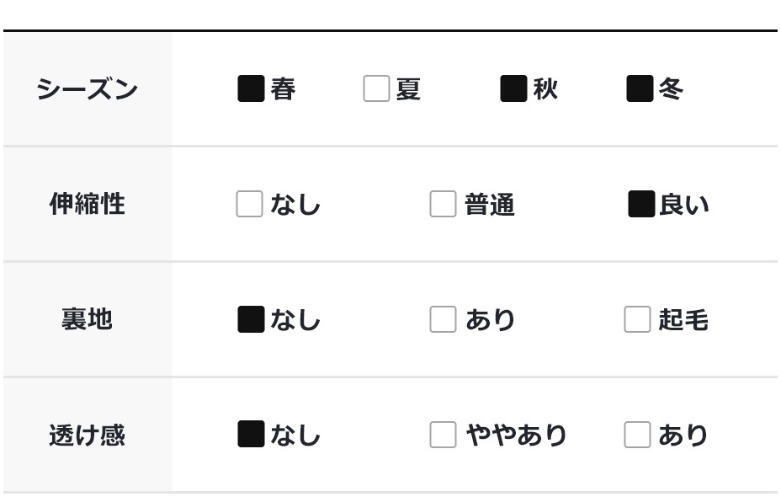Uncheck the 冬 season checkbox
781x497 pixels.
tap(640, 88)
